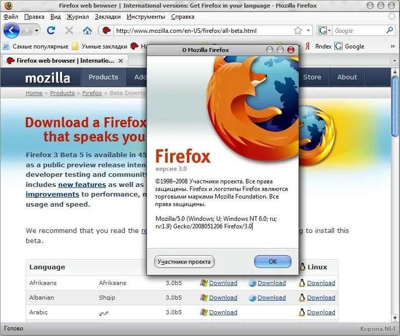Bookmark this page with the star icon
The image size is (400, 336).
click(297, 31)
